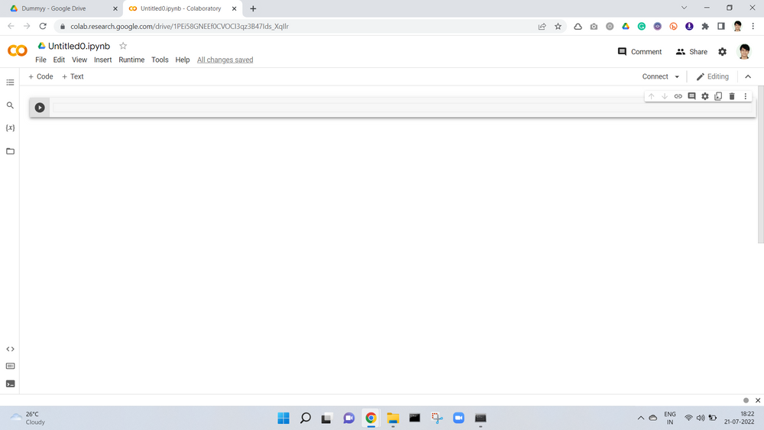Open the View menu
The height and width of the screenshot is (430, 764).
[79, 60]
